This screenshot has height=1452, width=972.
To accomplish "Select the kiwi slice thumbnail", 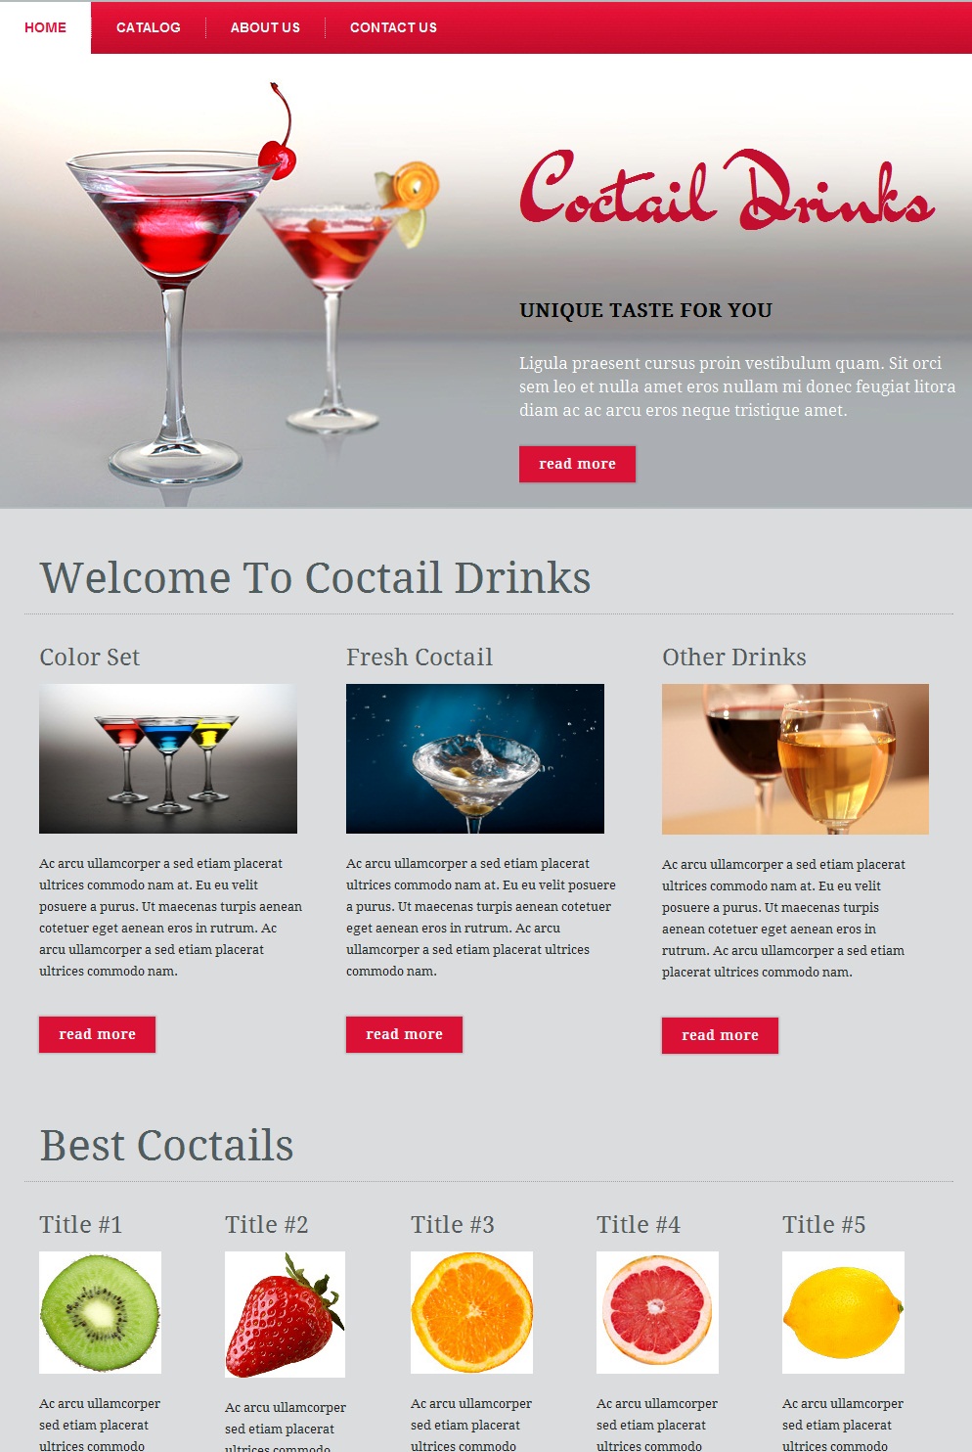I will click(x=100, y=1312).
